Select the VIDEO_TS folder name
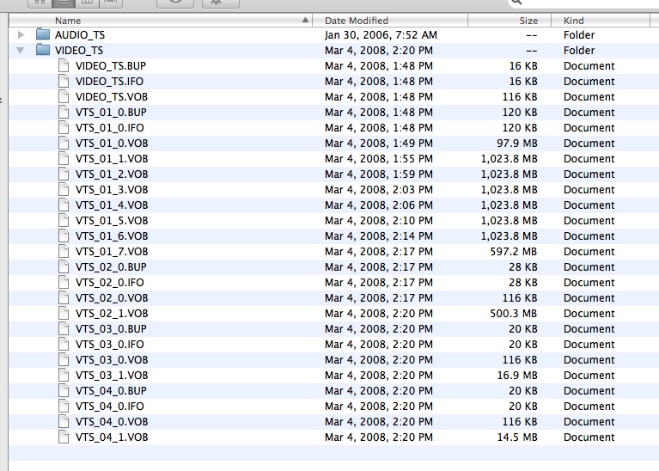The image size is (659, 471). point(79,51)
